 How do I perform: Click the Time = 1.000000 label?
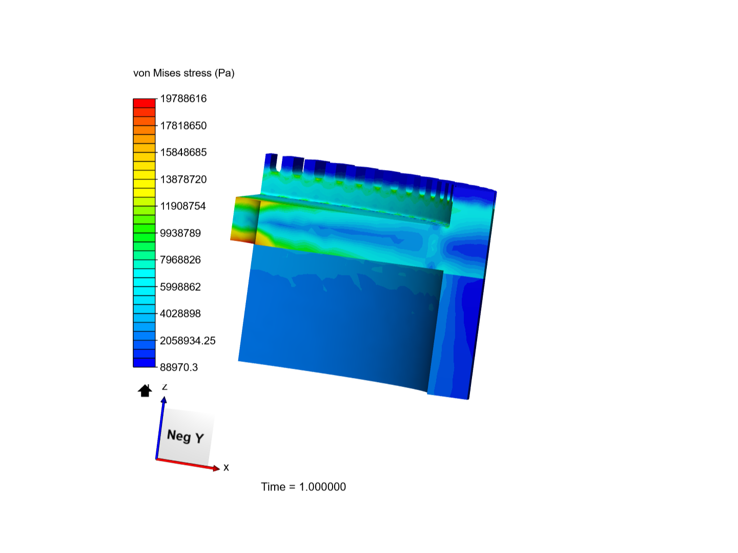(303, 486)
